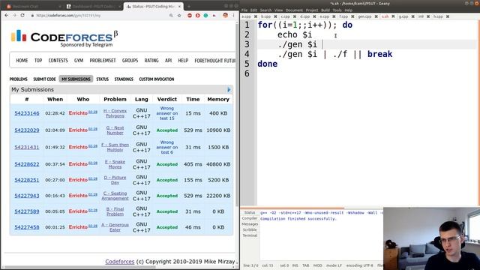Open the RATING nav link
This screenshot has height=270, width=480.
[x=151, y=61]
